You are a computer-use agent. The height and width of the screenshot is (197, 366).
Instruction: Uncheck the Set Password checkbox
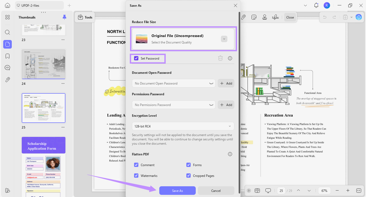136,58
